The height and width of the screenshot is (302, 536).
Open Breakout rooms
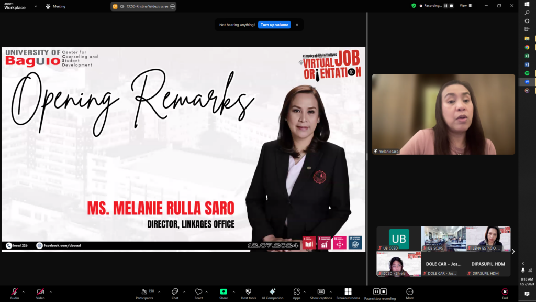(348, 294)
